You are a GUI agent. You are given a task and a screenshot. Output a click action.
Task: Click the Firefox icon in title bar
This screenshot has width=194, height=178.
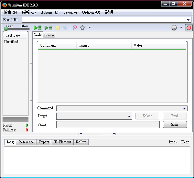pyautogui.click(x=5, y=5)
